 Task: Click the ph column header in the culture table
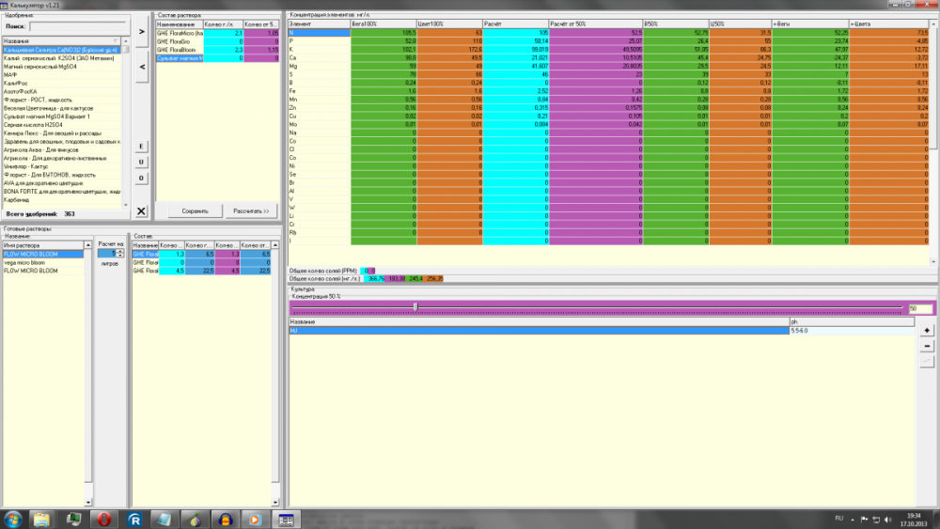click(852, 321)
